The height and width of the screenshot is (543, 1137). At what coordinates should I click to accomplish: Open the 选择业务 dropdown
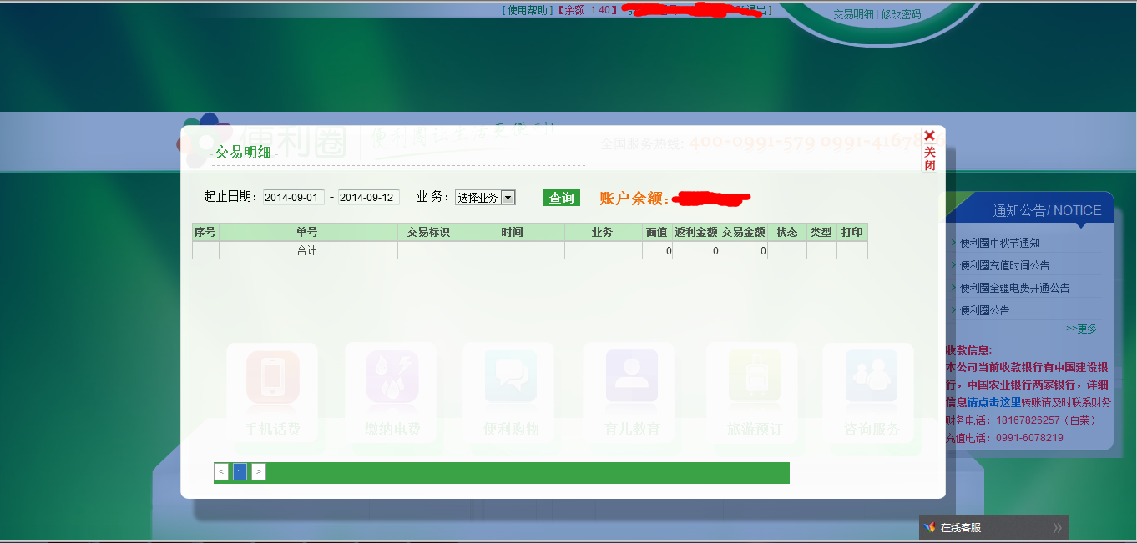[485, 198]
